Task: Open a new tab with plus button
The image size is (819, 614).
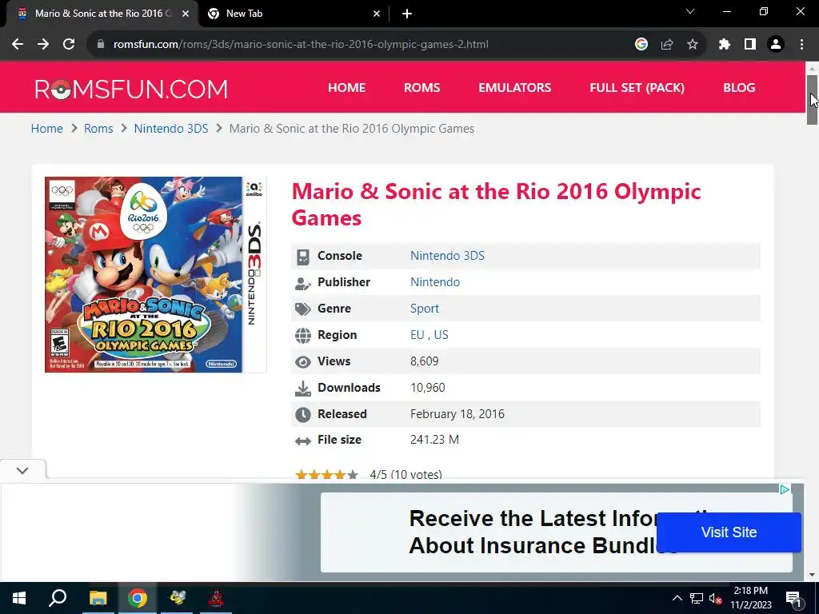Action: tap(407, 14)
